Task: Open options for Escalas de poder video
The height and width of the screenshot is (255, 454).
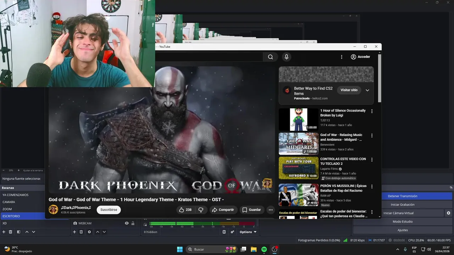Action: point(372,212)
